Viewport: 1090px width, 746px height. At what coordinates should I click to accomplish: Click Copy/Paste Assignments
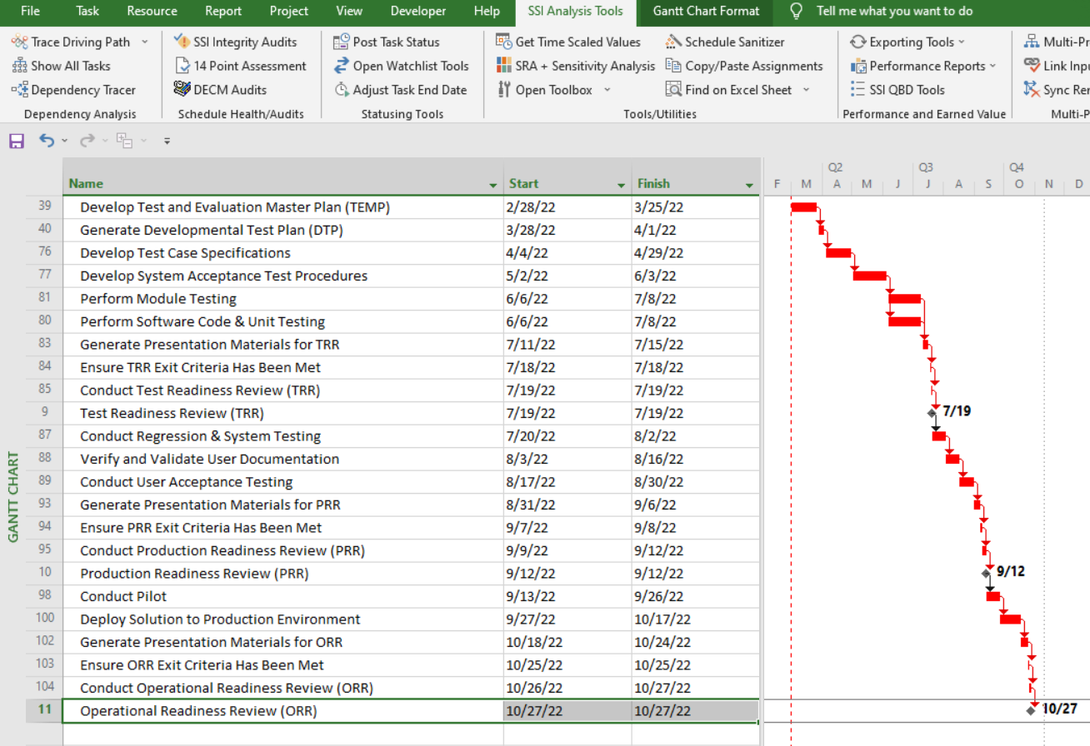point(744,66)
